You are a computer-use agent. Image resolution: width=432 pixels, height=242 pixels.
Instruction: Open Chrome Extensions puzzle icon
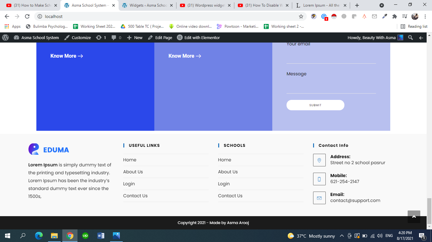click(x=394, y=16)
